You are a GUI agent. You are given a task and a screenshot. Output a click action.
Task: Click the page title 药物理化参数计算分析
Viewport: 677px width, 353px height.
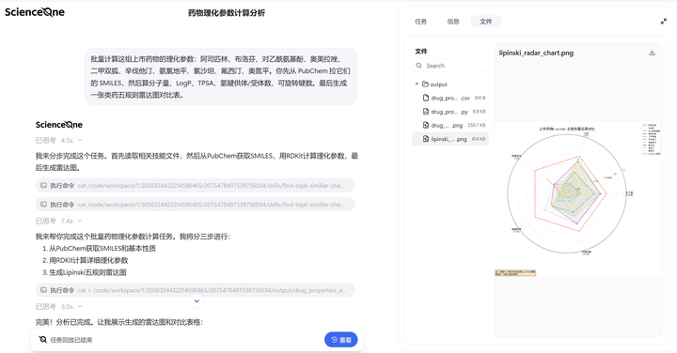coord(227,13)
